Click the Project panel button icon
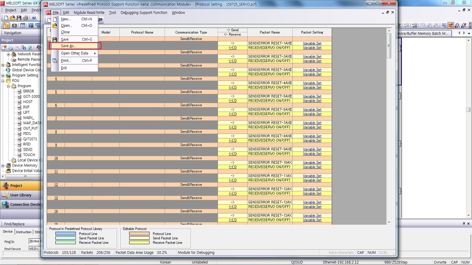Image resolution: width=472 pixels, height=265 pixels. tap(6, 186)
